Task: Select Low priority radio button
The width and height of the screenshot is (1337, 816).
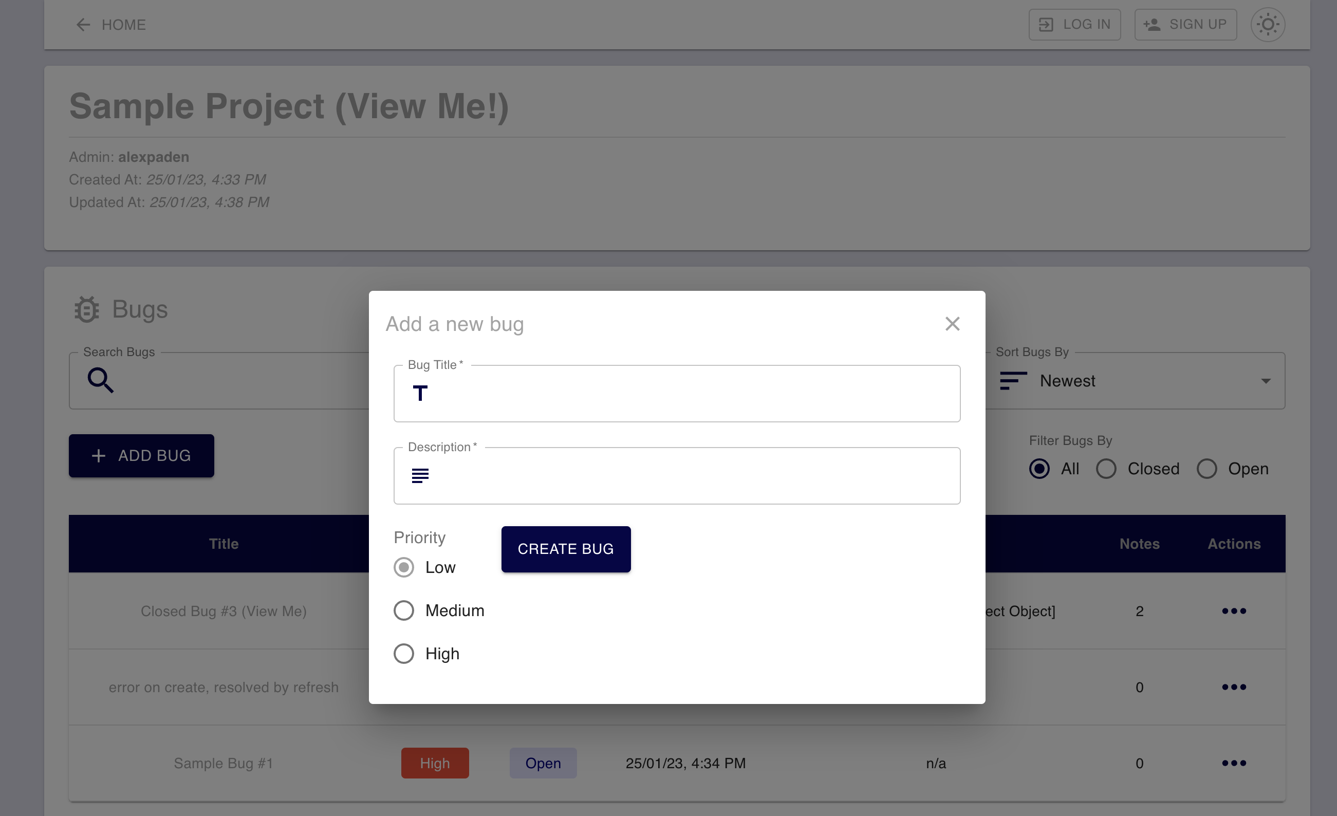Action: (404, 567)
